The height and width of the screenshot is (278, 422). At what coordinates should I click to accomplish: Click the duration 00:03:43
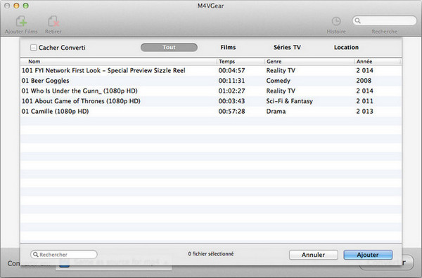(x=231, y=101)
